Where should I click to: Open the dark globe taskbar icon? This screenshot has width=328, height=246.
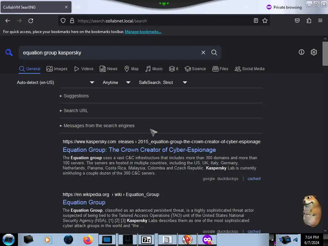click(69, 240)
